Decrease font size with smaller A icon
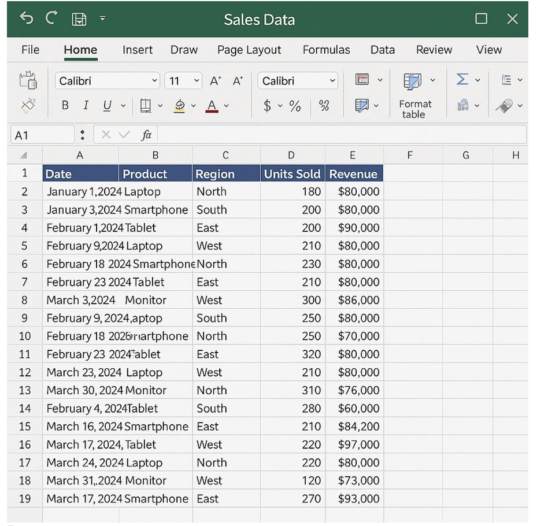The height and width of the screenshot is (526, 548). click(x=238, y=81)
